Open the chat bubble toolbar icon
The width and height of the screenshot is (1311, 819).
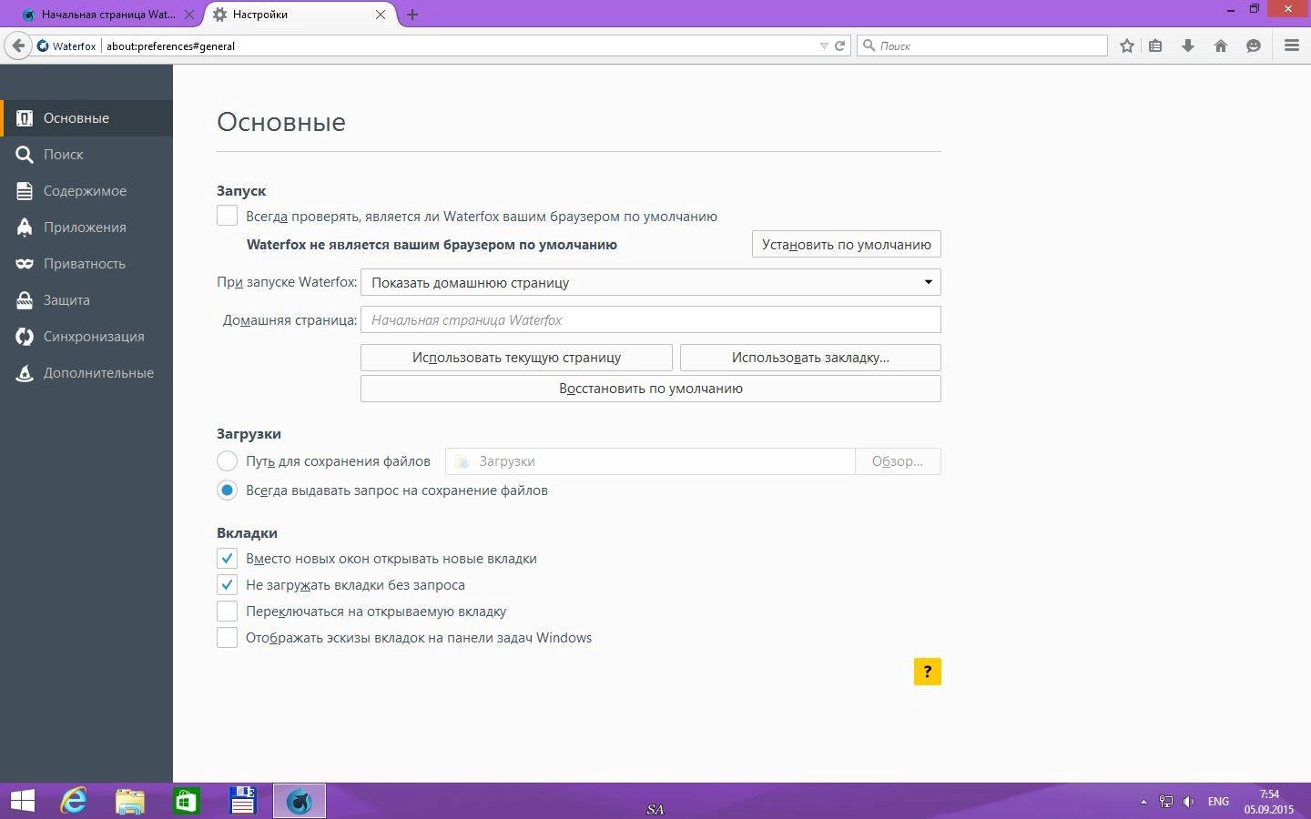1254,45
